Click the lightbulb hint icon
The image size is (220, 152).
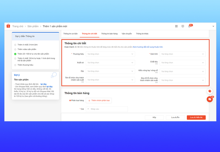coord(54,75)
